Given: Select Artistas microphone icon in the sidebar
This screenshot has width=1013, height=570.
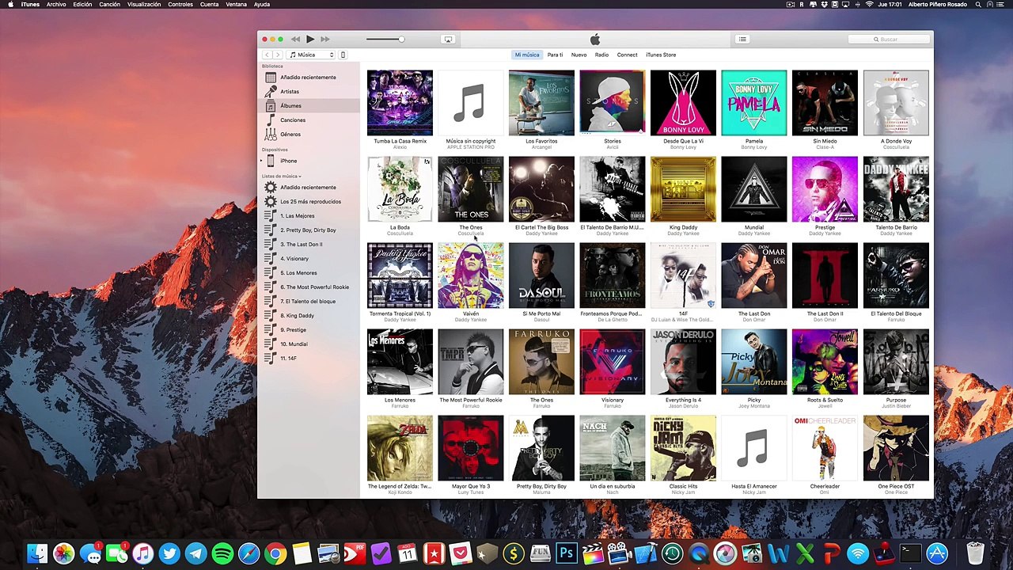Looking at the screenshot, I should point(271,91).
